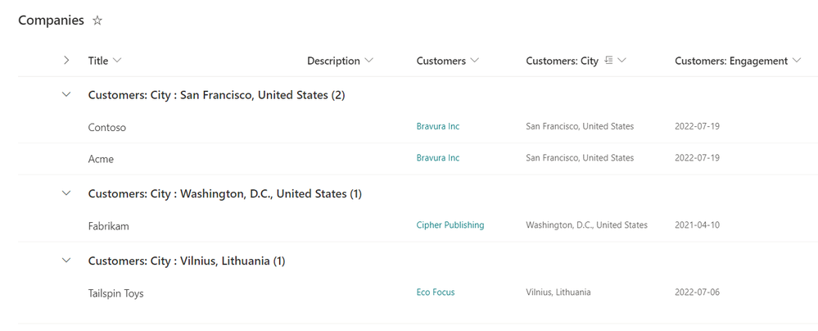Open the Description column dropdown menu

tap(368, 61)
